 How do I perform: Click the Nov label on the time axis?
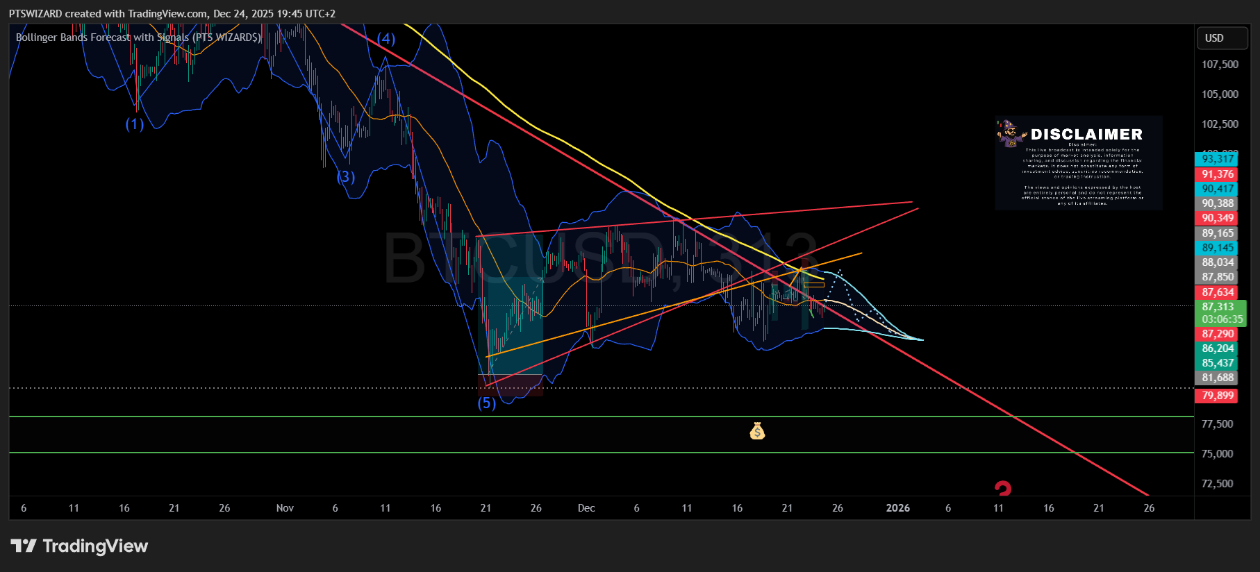coord(285,508)
